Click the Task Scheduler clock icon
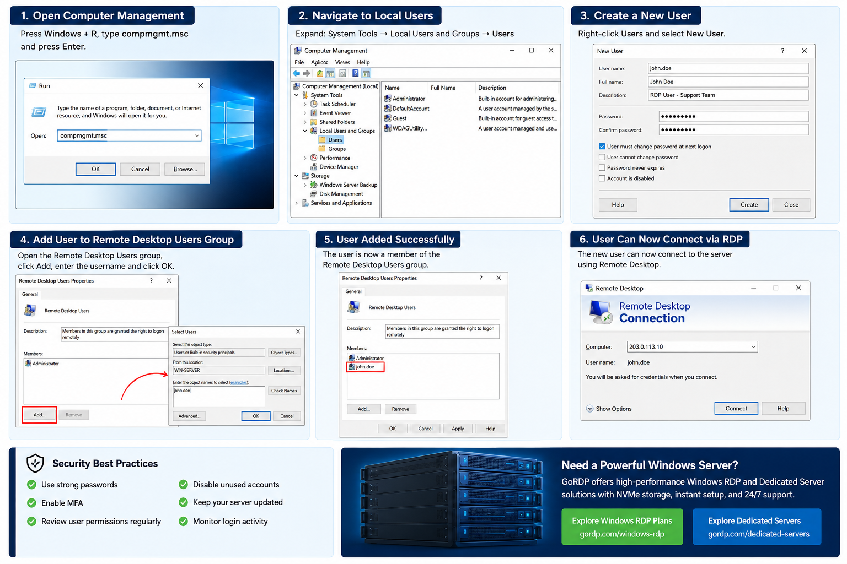847x564 pixels. coord(314,104)
